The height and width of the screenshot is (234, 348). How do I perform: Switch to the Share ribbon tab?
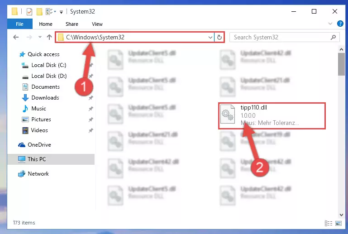[x=72, y=24]
